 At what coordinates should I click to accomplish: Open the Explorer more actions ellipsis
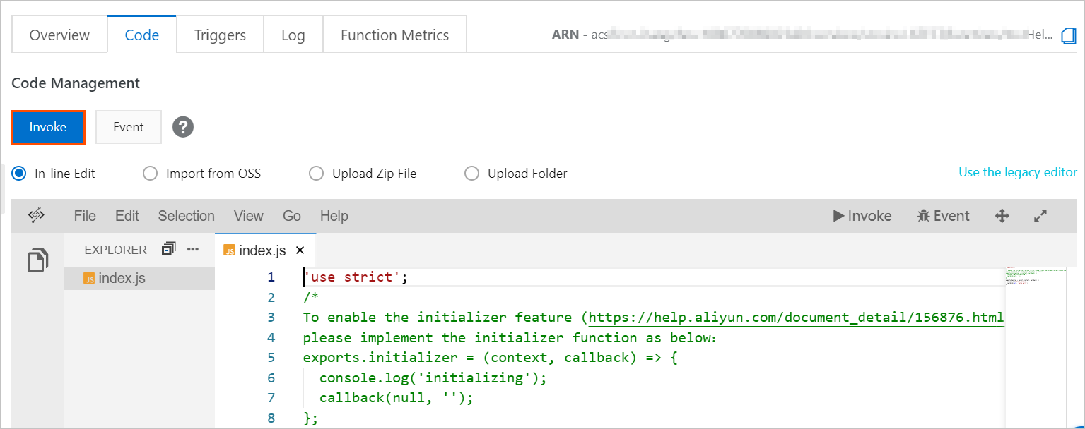193,249
